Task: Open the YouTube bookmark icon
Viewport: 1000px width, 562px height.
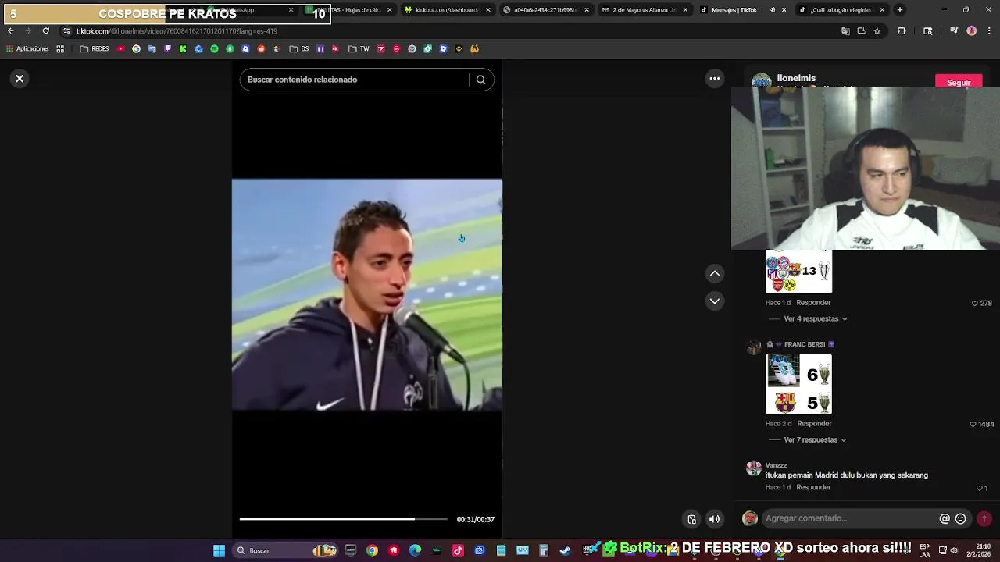Action: pyautogui.click(x=120, y=48)
